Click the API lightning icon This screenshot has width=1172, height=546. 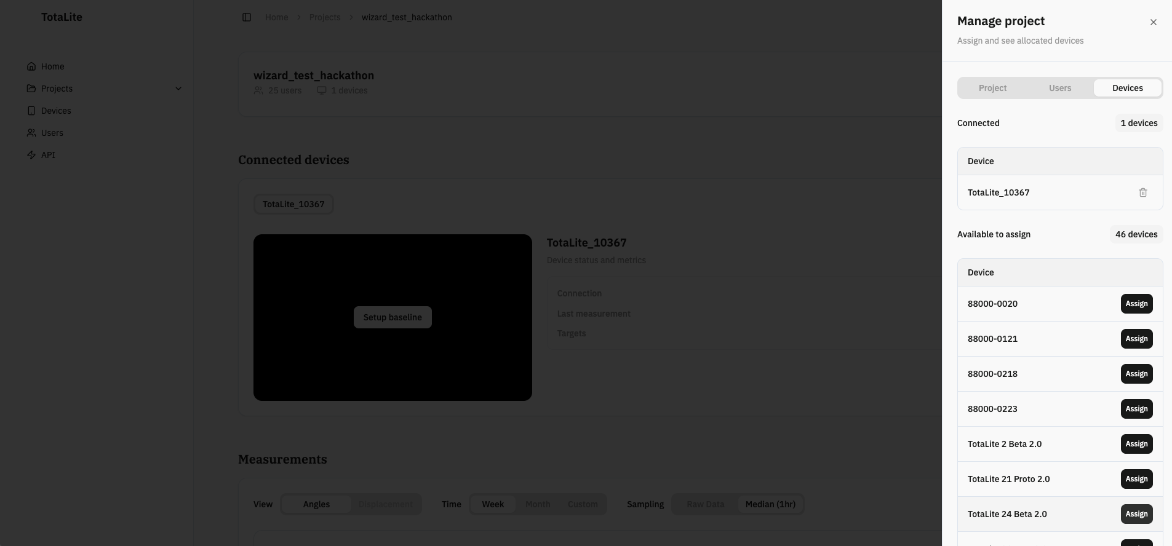[31, 155]
